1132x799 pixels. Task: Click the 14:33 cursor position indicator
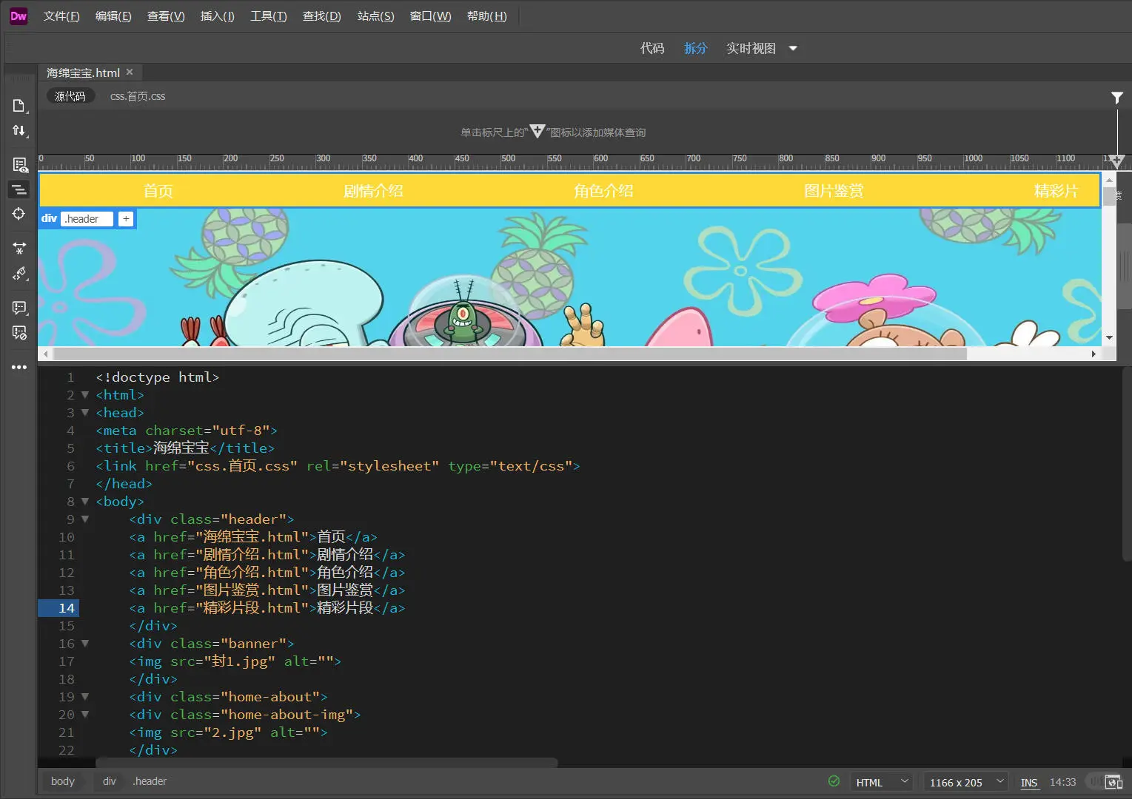tap(1063, 782)
